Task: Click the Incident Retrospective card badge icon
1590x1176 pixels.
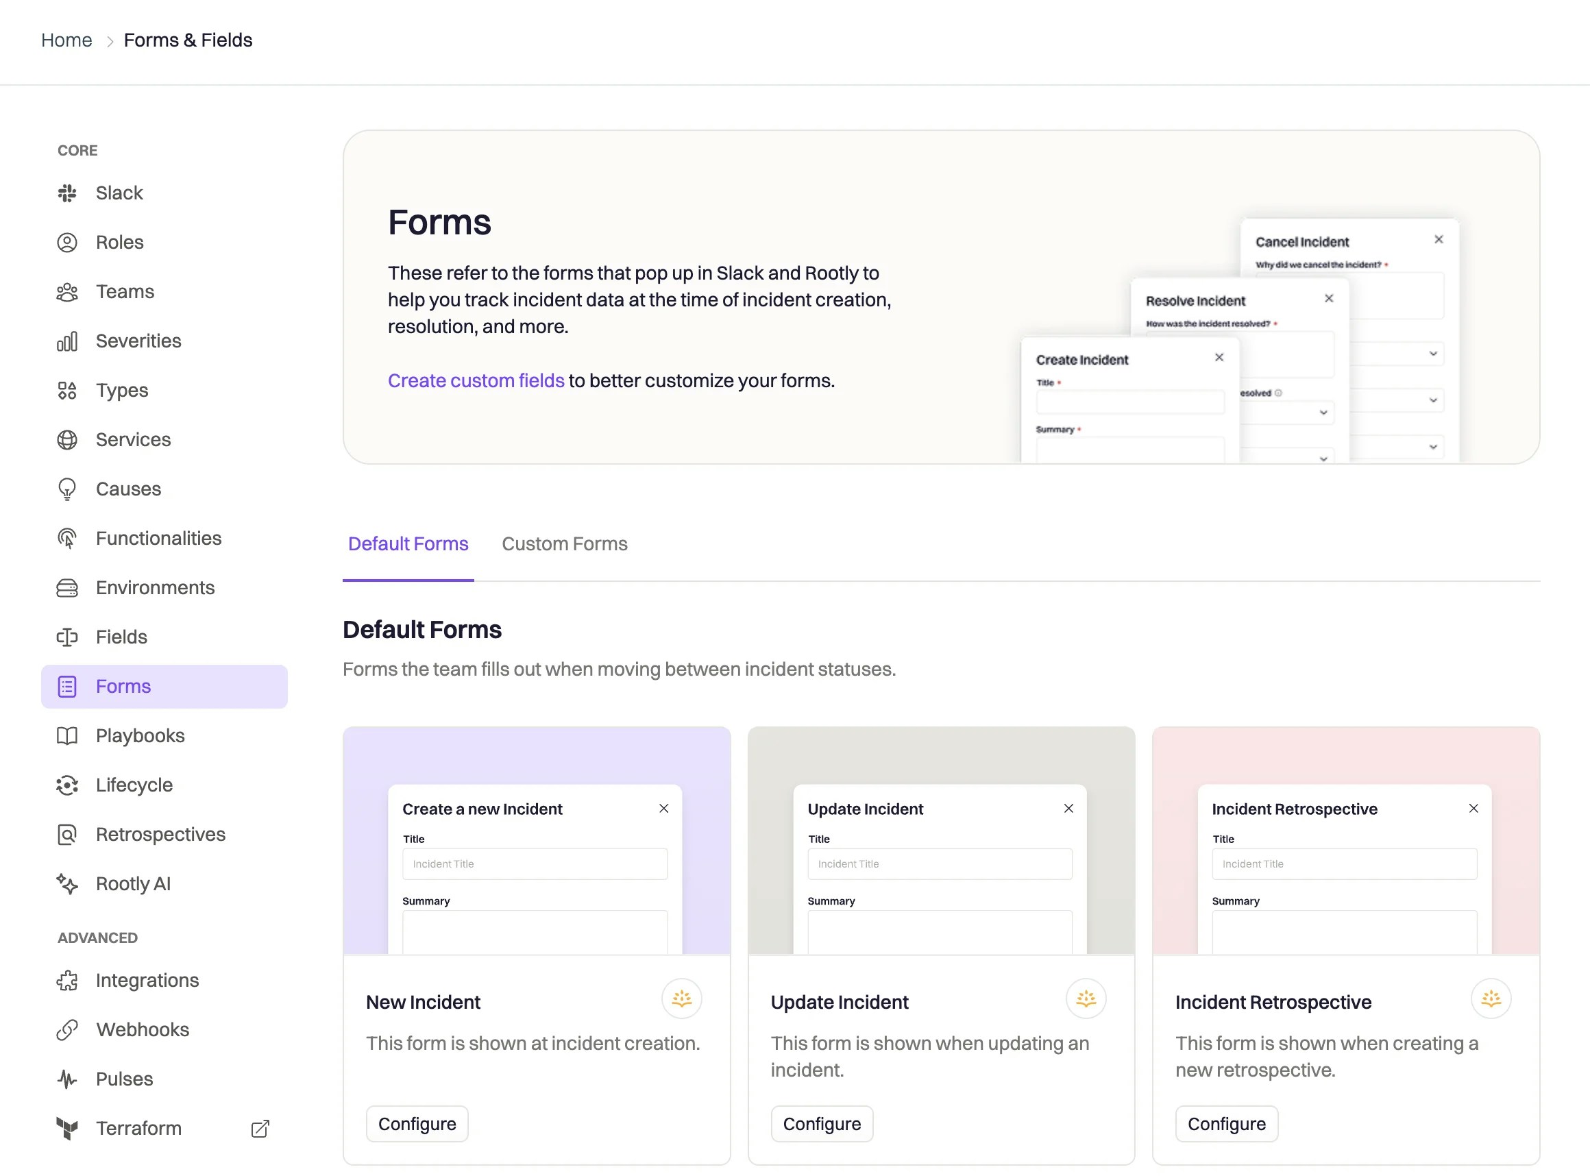Action: tap(1491, 999)
